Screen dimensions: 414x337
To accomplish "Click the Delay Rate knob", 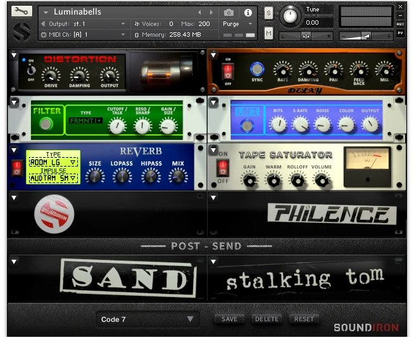I will coord(283,71).
